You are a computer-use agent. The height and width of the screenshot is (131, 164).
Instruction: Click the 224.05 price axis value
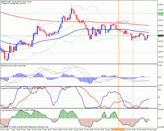click(x=161, y=25)
